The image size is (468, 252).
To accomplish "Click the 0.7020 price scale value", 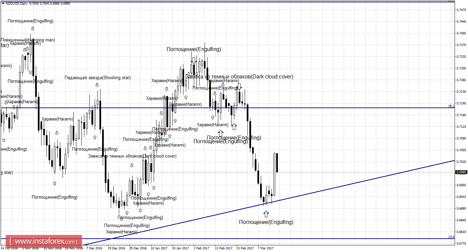I will pyautogui.click(x=462, y=162).
